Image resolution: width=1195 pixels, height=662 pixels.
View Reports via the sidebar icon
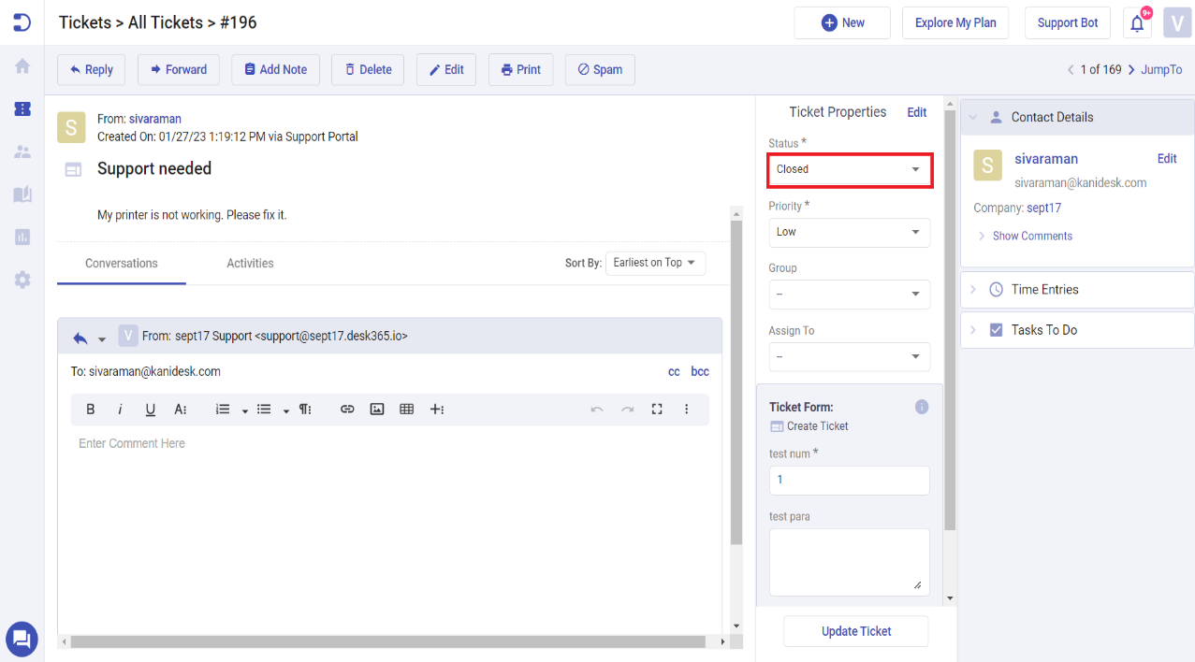click(22, 237)
